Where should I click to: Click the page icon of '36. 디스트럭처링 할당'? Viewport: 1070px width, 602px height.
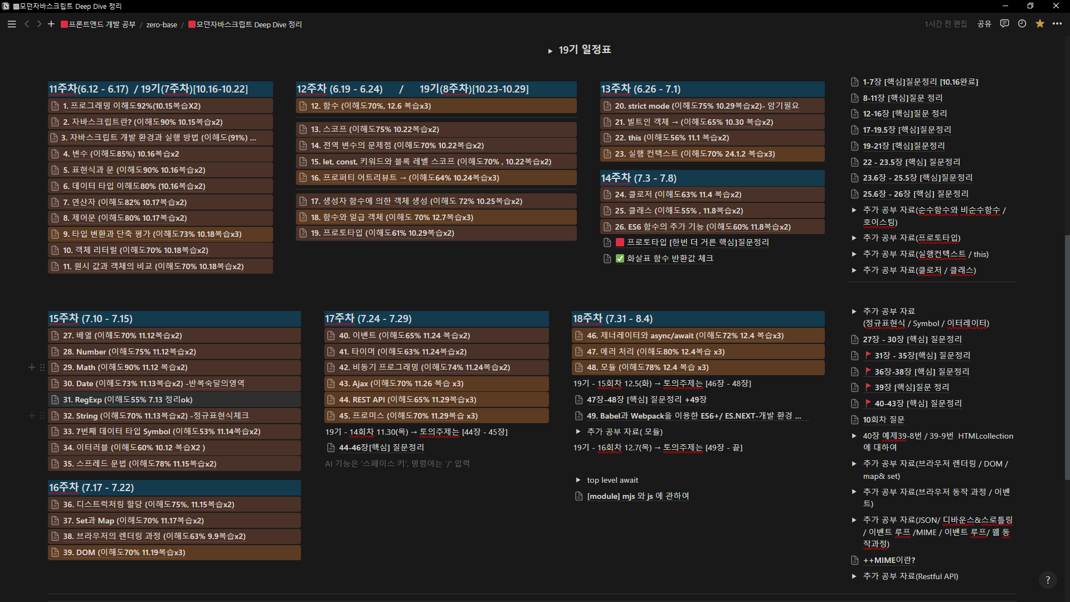pyautogui.click(x=55, y=504)
